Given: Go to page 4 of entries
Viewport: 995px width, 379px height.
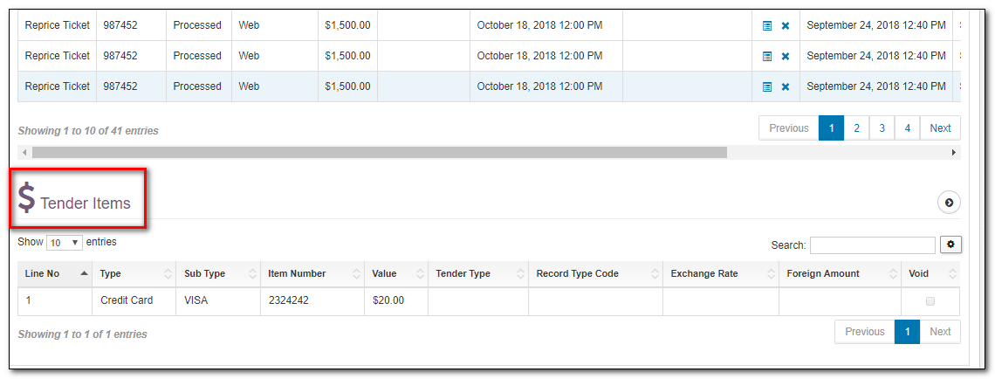Looking at the screenshot, I should [x=908, y=128].
